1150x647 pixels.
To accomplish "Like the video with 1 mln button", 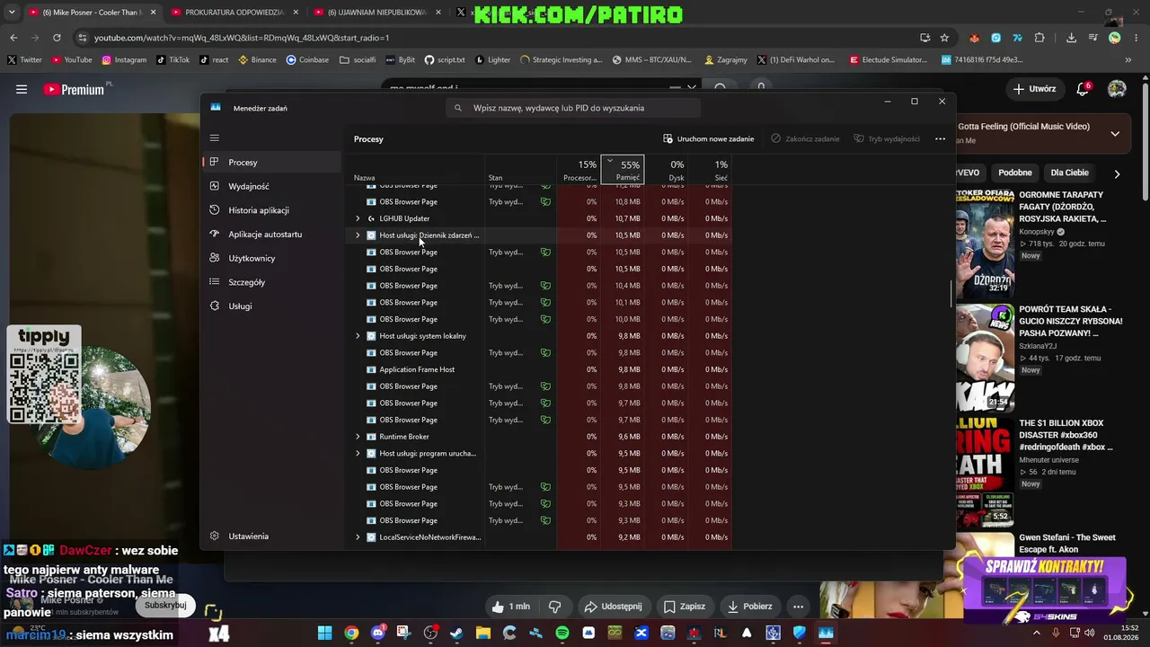I will pos(510,607).
